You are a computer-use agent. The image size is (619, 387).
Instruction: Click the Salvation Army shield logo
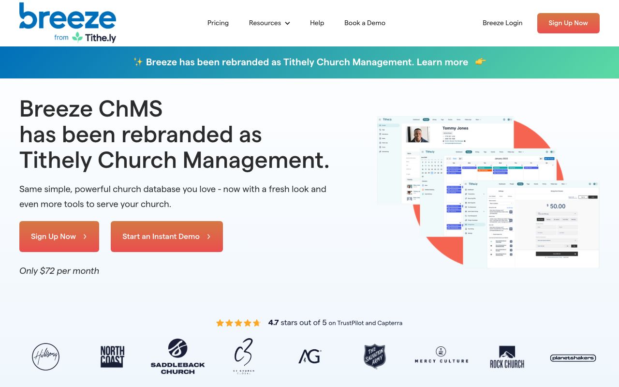[x=375, y=357]
